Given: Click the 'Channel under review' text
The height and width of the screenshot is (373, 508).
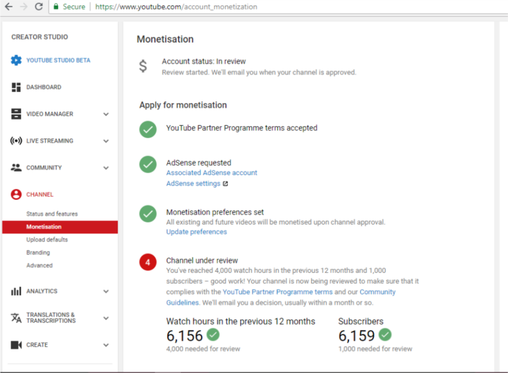Looking at the screenshot, I should coord(202,261).
